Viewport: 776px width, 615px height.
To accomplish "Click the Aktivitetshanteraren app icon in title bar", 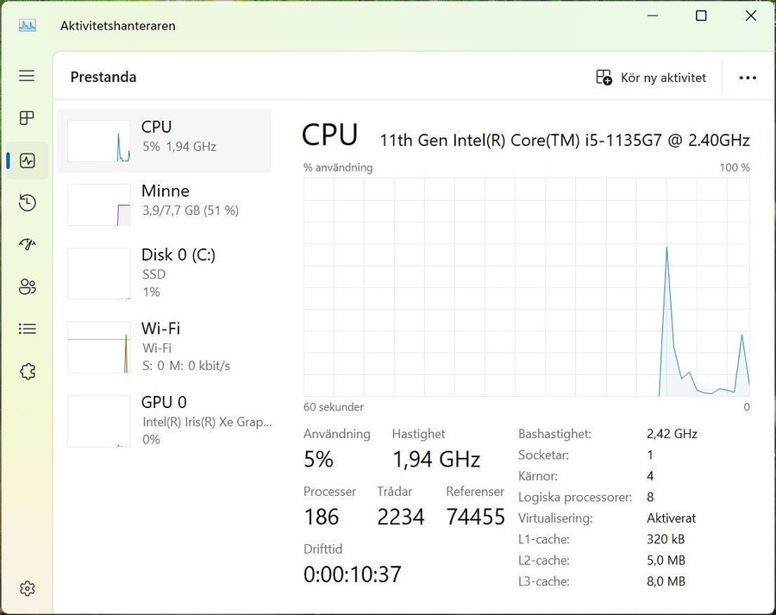I will point(27,25).
